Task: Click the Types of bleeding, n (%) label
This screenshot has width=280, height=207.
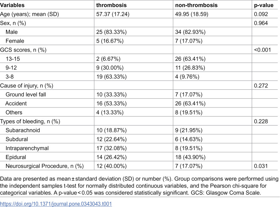Action: (30, 121)
